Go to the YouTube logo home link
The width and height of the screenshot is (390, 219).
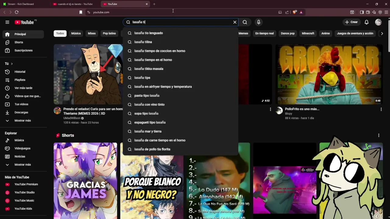24,22
